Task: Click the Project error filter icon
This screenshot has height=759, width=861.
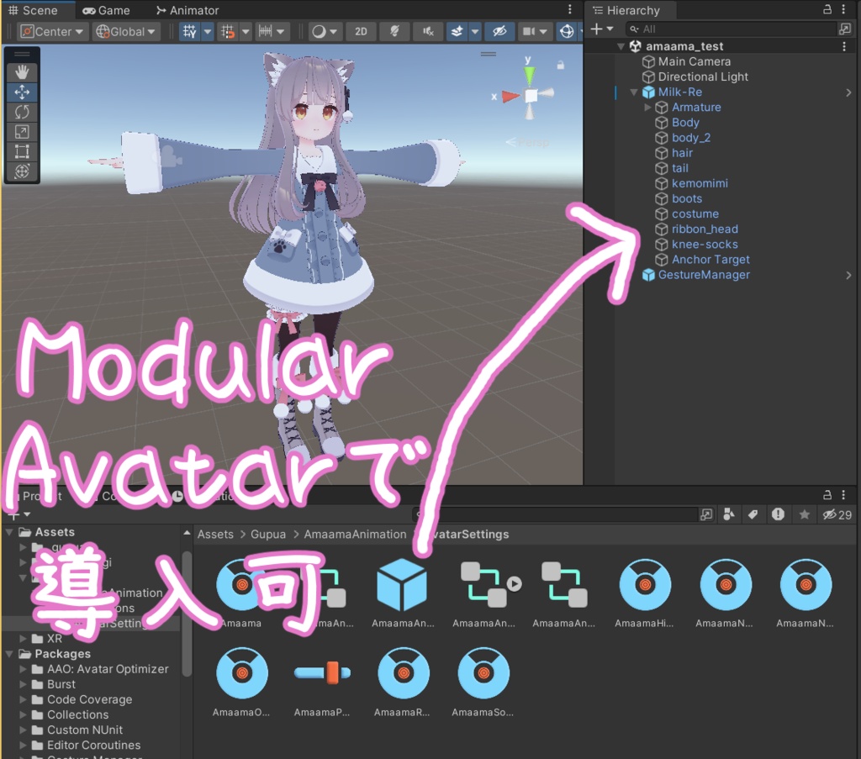Action: [778, 514]
